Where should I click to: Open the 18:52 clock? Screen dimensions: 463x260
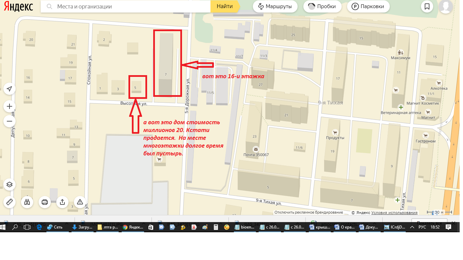pyautogui.click(x=435, y=227)
